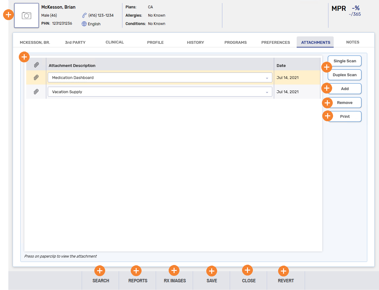Expand the Medication Dashboard description dropdown

click(267, 78)
